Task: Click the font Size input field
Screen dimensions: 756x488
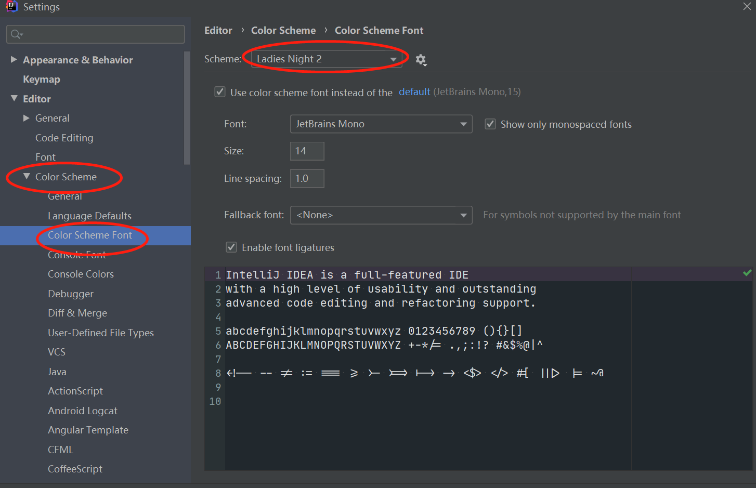Action: pyautogui.click(x=307, y=151)
